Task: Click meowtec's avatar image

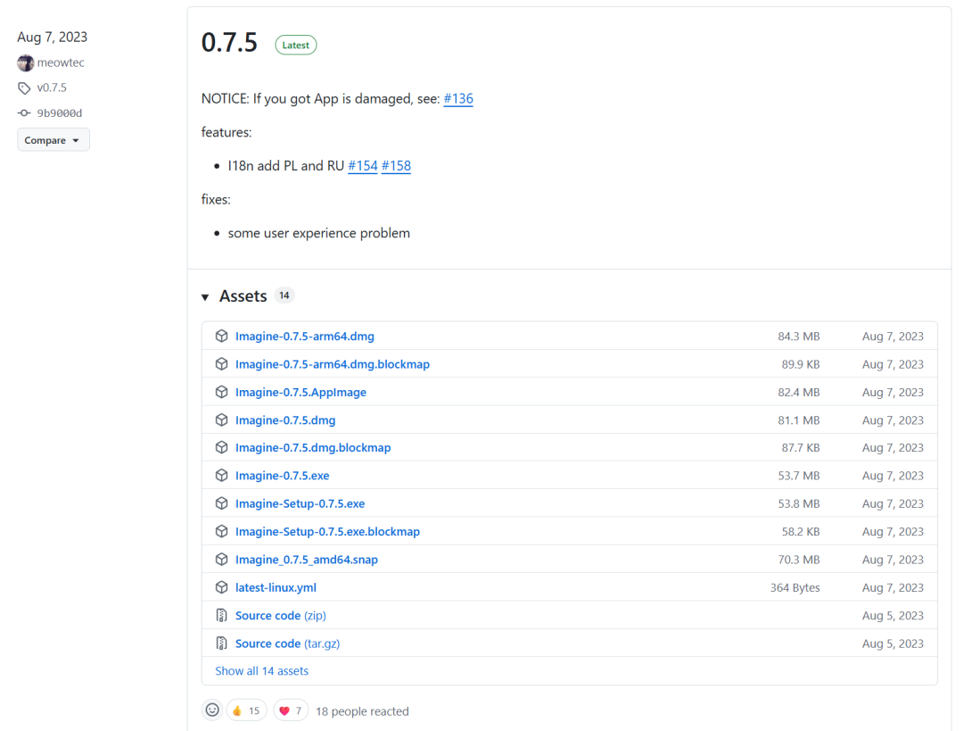Action: pyautogui.click(x=25, y=63)
